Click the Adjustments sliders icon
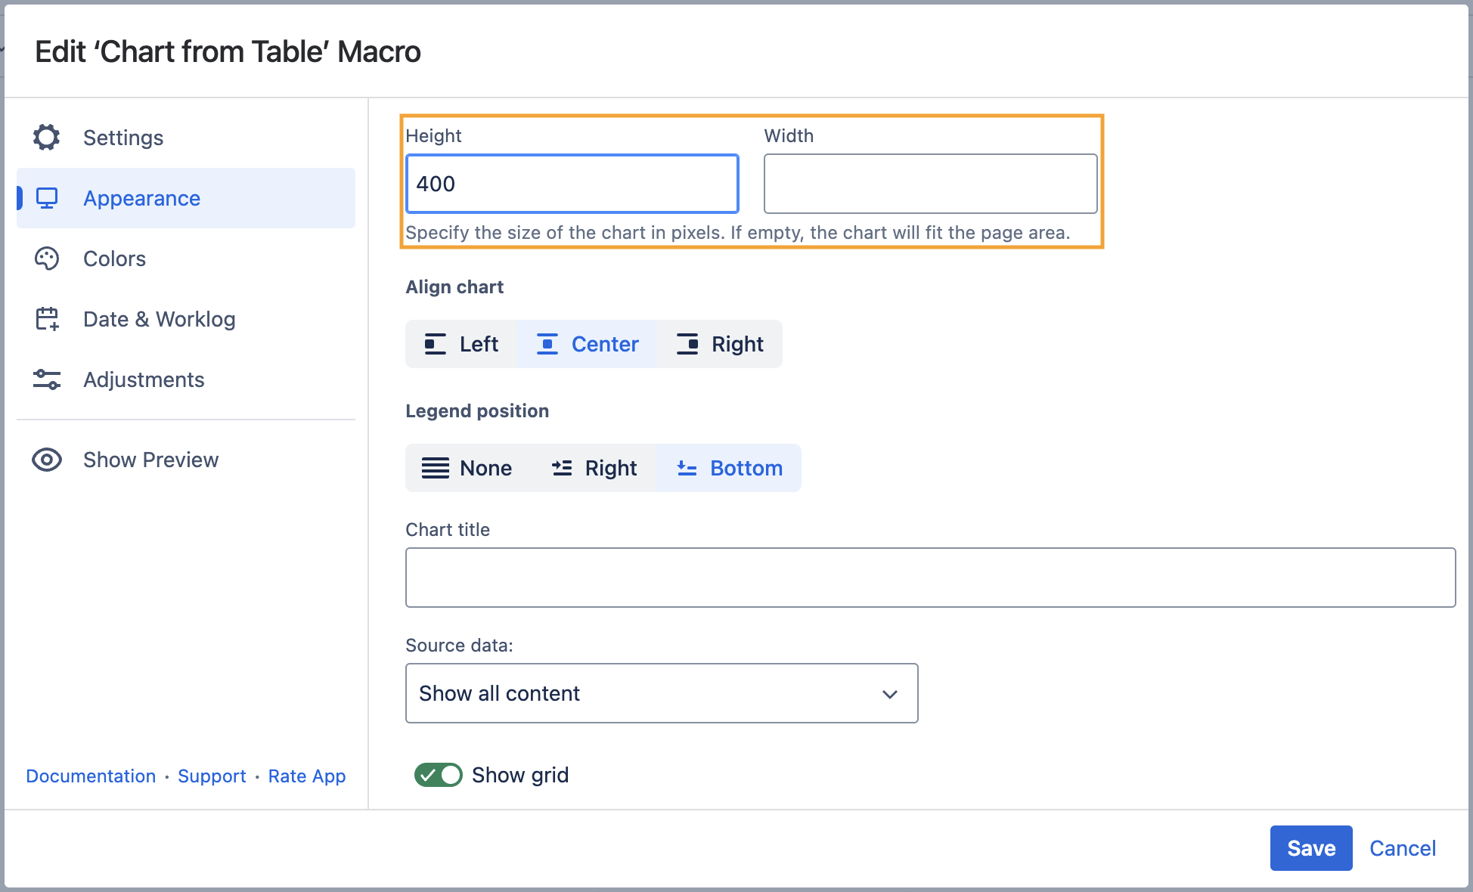 click(x=47, y=379)
